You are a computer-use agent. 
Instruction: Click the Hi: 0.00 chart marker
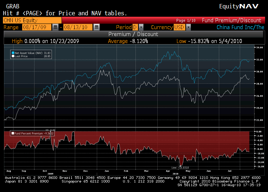51,130
